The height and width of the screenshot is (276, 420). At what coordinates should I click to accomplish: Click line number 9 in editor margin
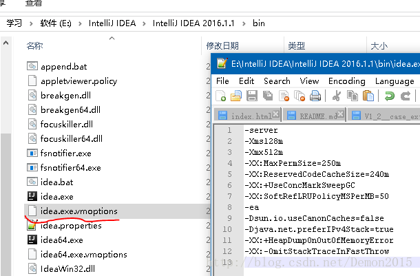coord(229,218)
